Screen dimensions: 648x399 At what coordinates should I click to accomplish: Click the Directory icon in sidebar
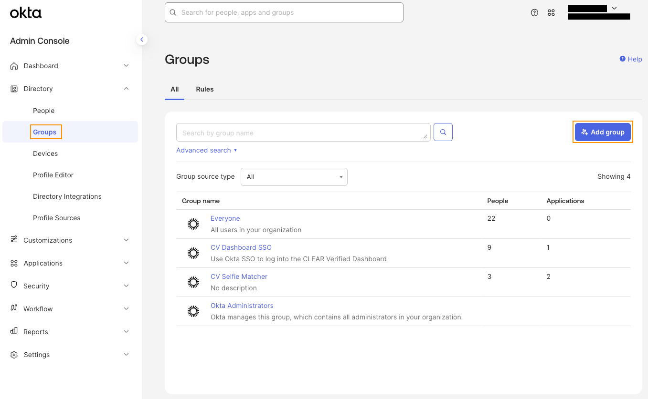tap(14, 89)
